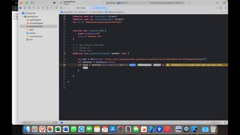Image resolution: width=240 pixels, height=135 pixels.
Task: Open WhatsApp from the Dock
Action: (73, 129)
